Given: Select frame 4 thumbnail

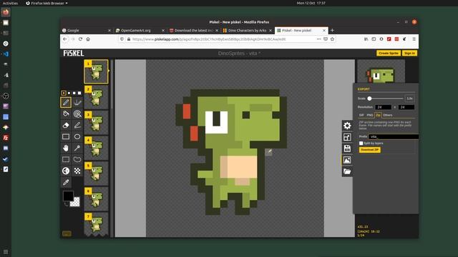Looking at the screenshot, I should click(96, 148).
